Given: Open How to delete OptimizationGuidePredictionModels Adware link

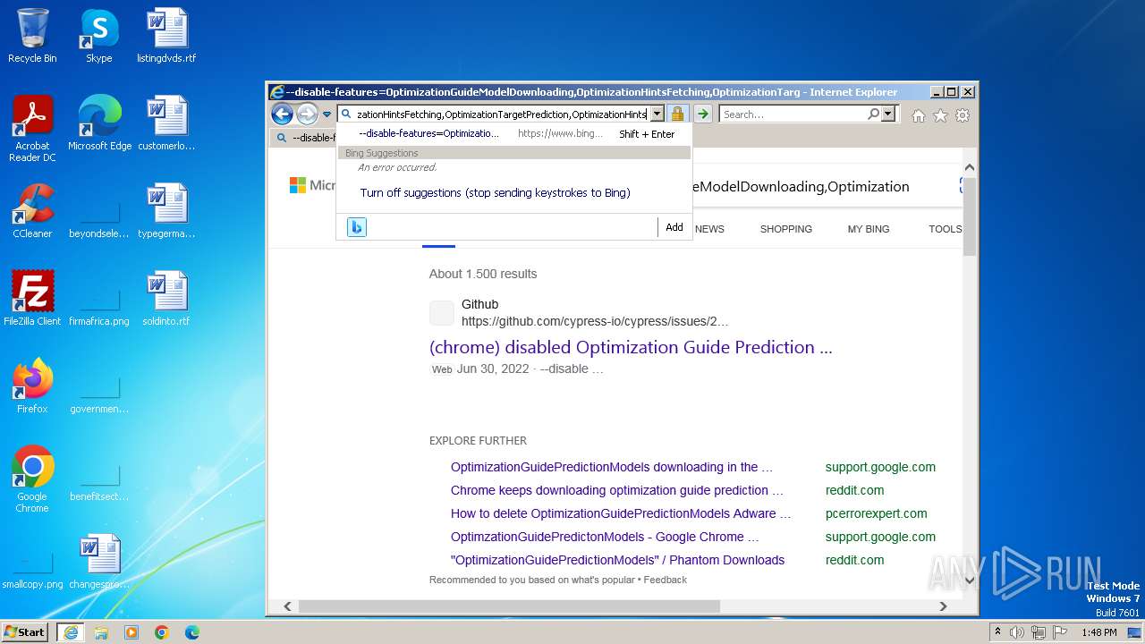Looking at the screenshot, I should point(621,513).
